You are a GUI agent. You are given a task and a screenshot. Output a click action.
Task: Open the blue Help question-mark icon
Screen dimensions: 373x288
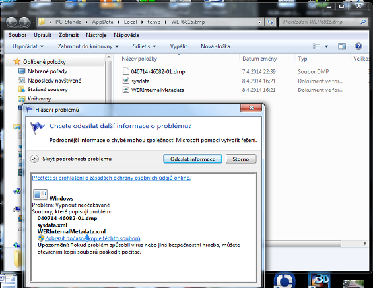(x=358, y=46)
